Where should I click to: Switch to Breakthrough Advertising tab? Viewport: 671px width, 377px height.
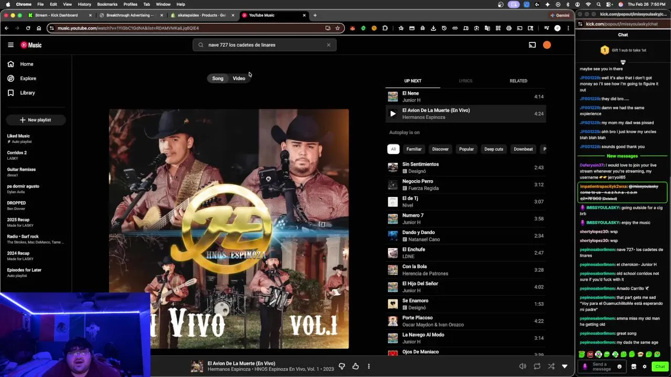131,15
